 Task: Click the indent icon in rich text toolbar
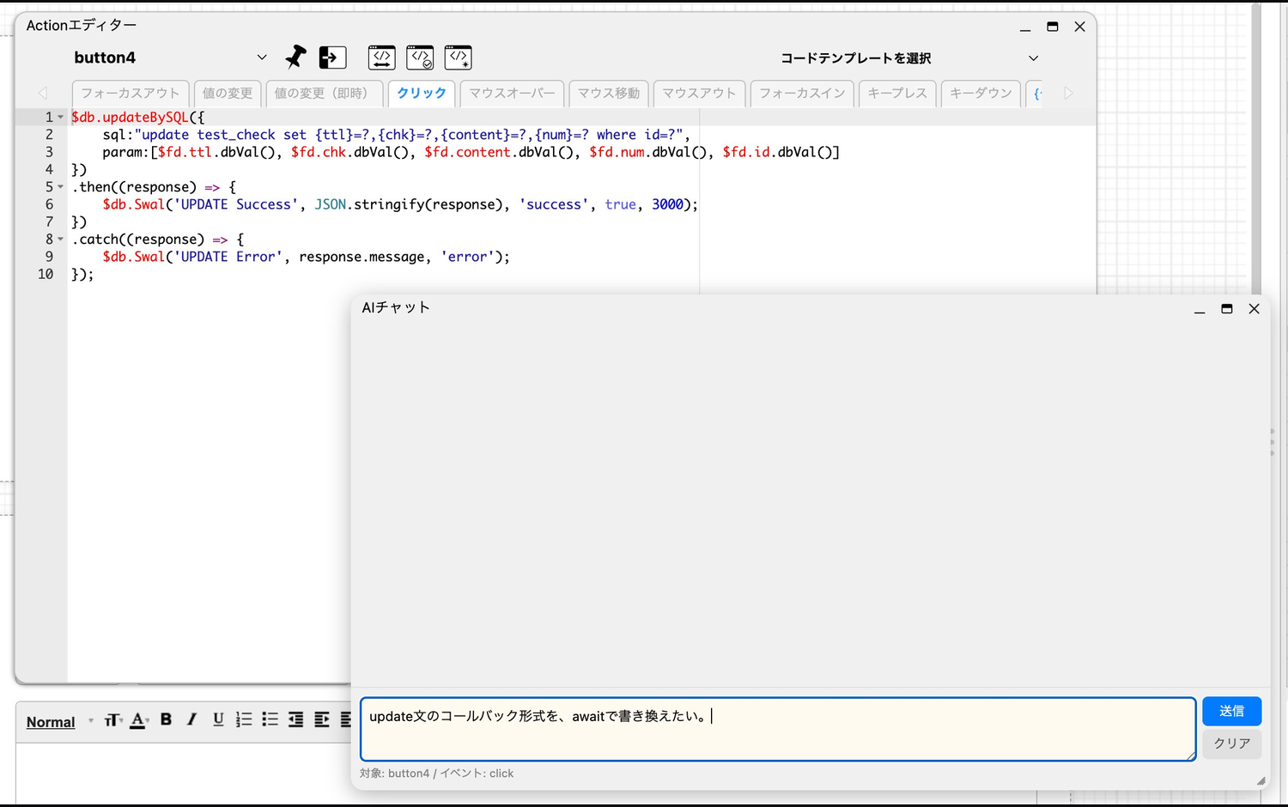(x=322, y=719)
